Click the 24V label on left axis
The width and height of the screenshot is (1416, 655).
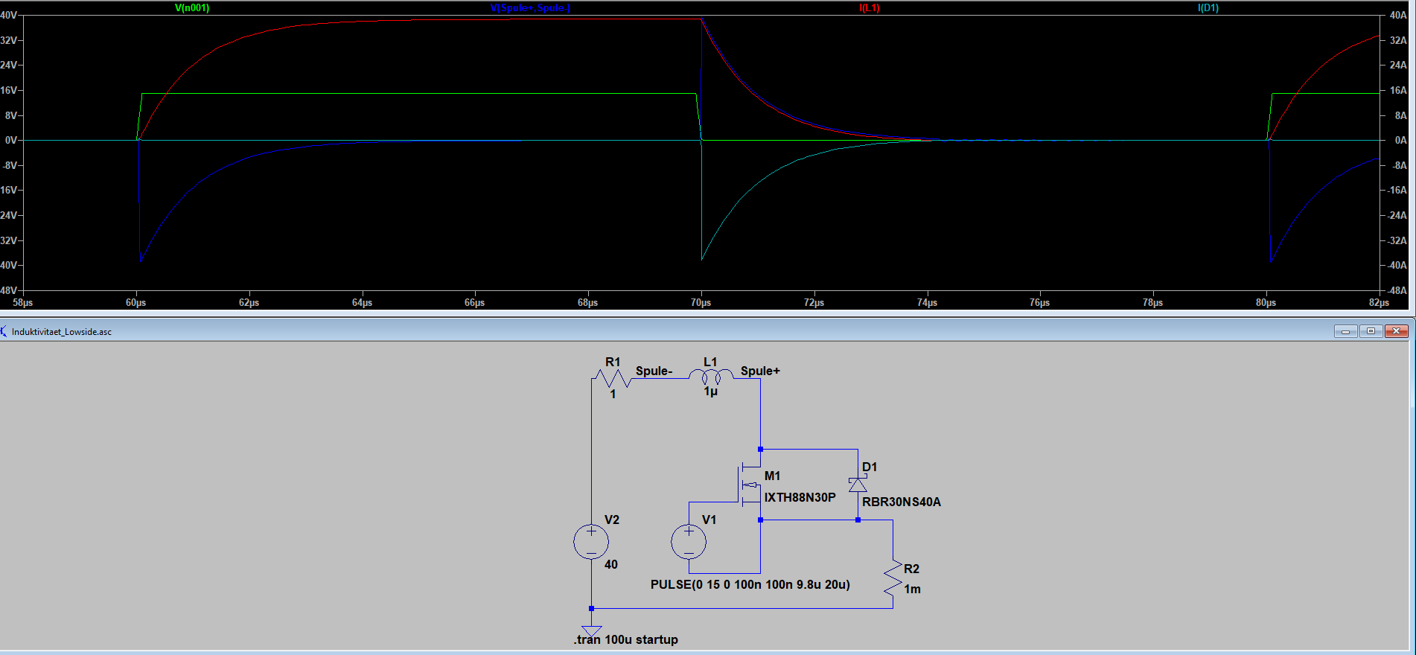[8, 65]
